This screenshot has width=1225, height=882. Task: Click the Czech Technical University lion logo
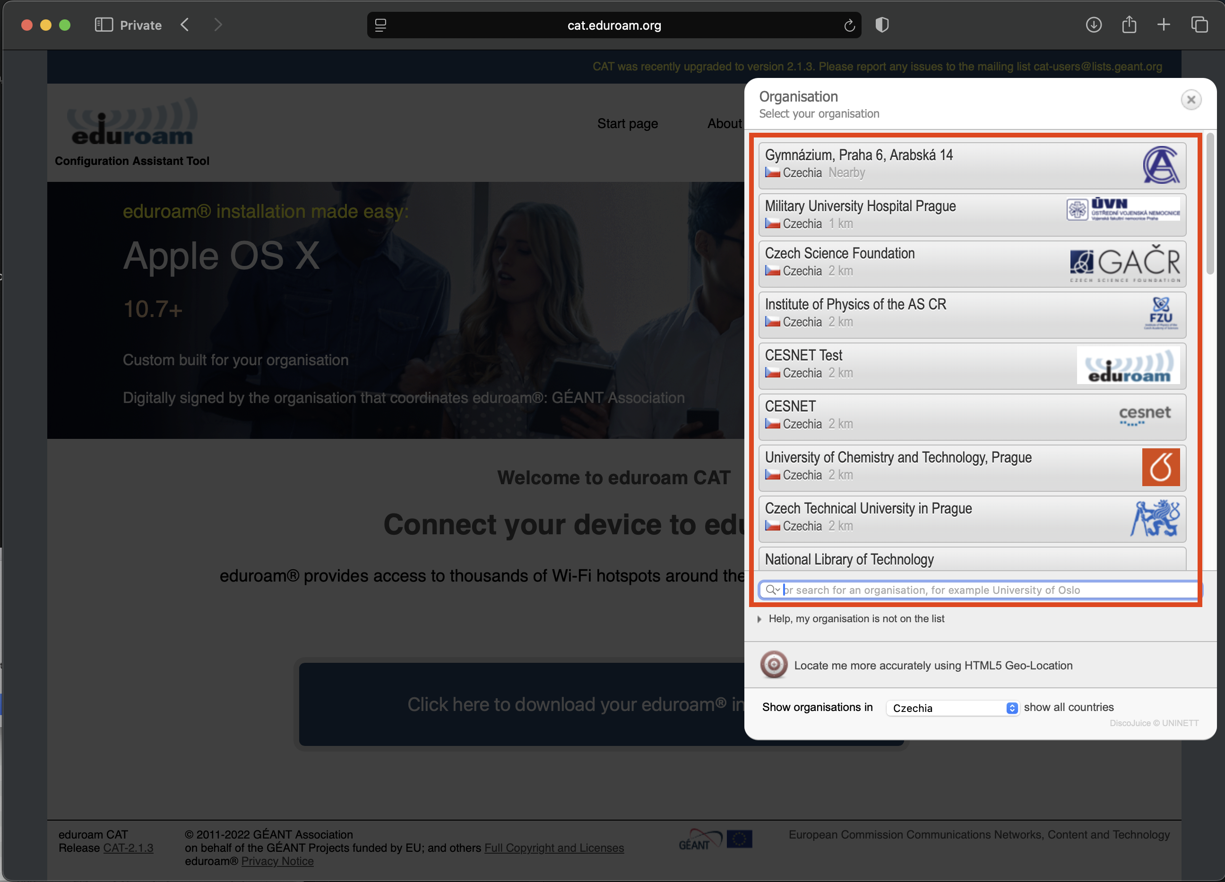(1156, 518)
